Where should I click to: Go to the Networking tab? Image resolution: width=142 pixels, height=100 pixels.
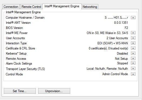pos(90,6)
